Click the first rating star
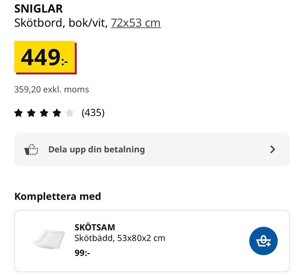This screenshot has width=304, height=275. coord(19,113)
